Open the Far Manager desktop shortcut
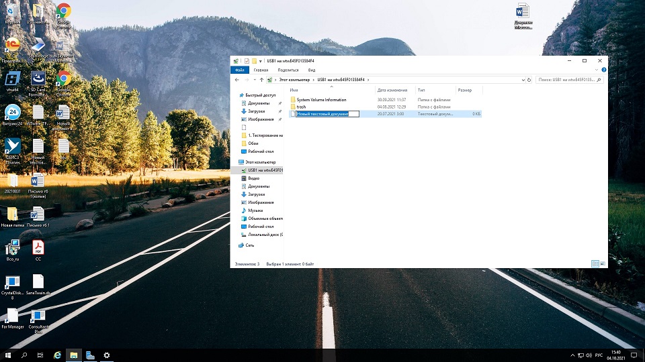The image size is (645, 362). click(x=12, y=316)
